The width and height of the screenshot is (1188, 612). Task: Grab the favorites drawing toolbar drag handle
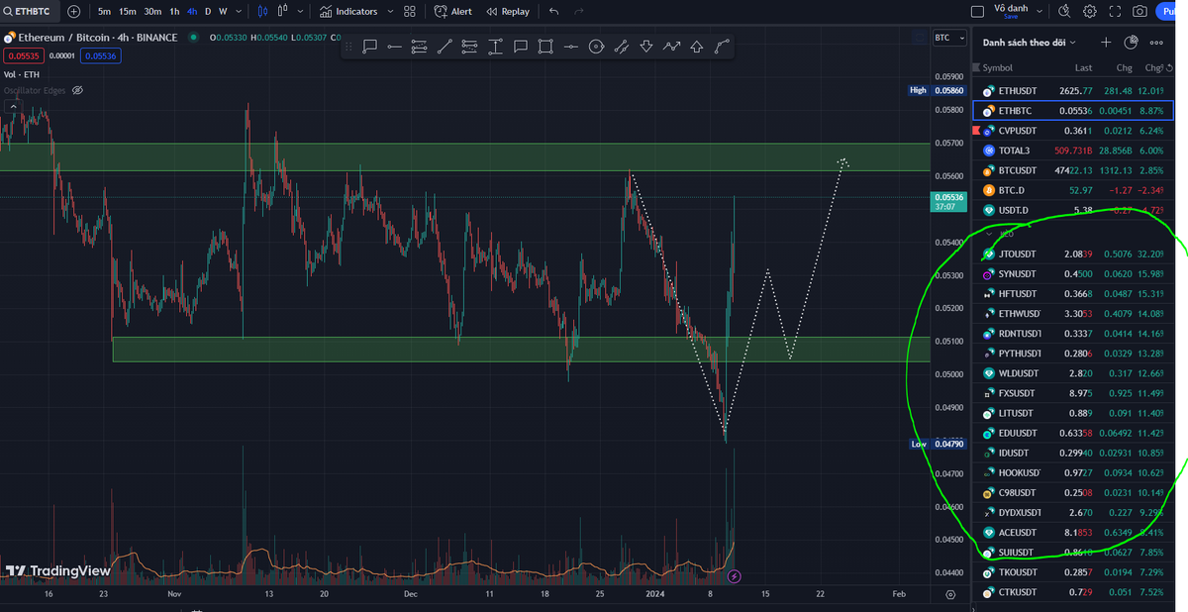coord(348,46)
